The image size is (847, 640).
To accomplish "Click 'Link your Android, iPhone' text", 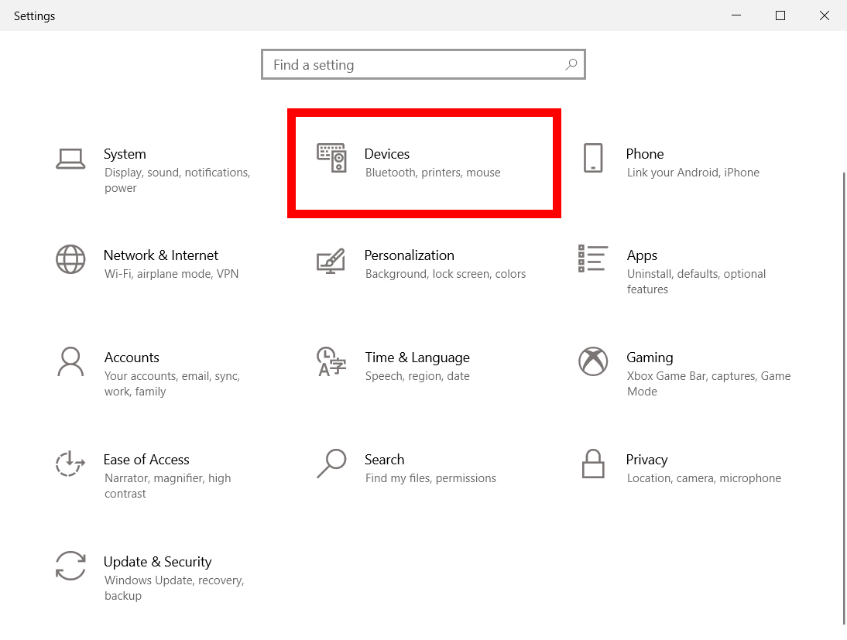I will point(693,173).
